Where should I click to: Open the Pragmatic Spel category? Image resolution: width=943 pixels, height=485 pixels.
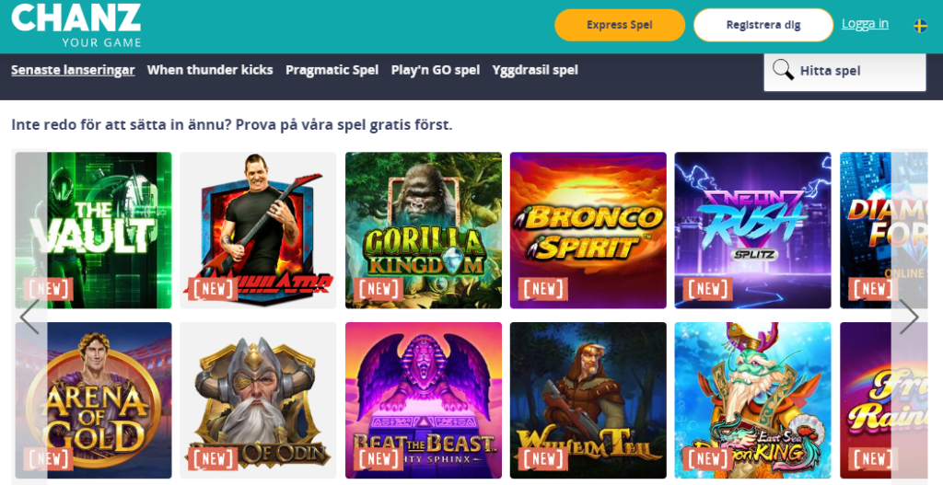[x=332, y=70]
